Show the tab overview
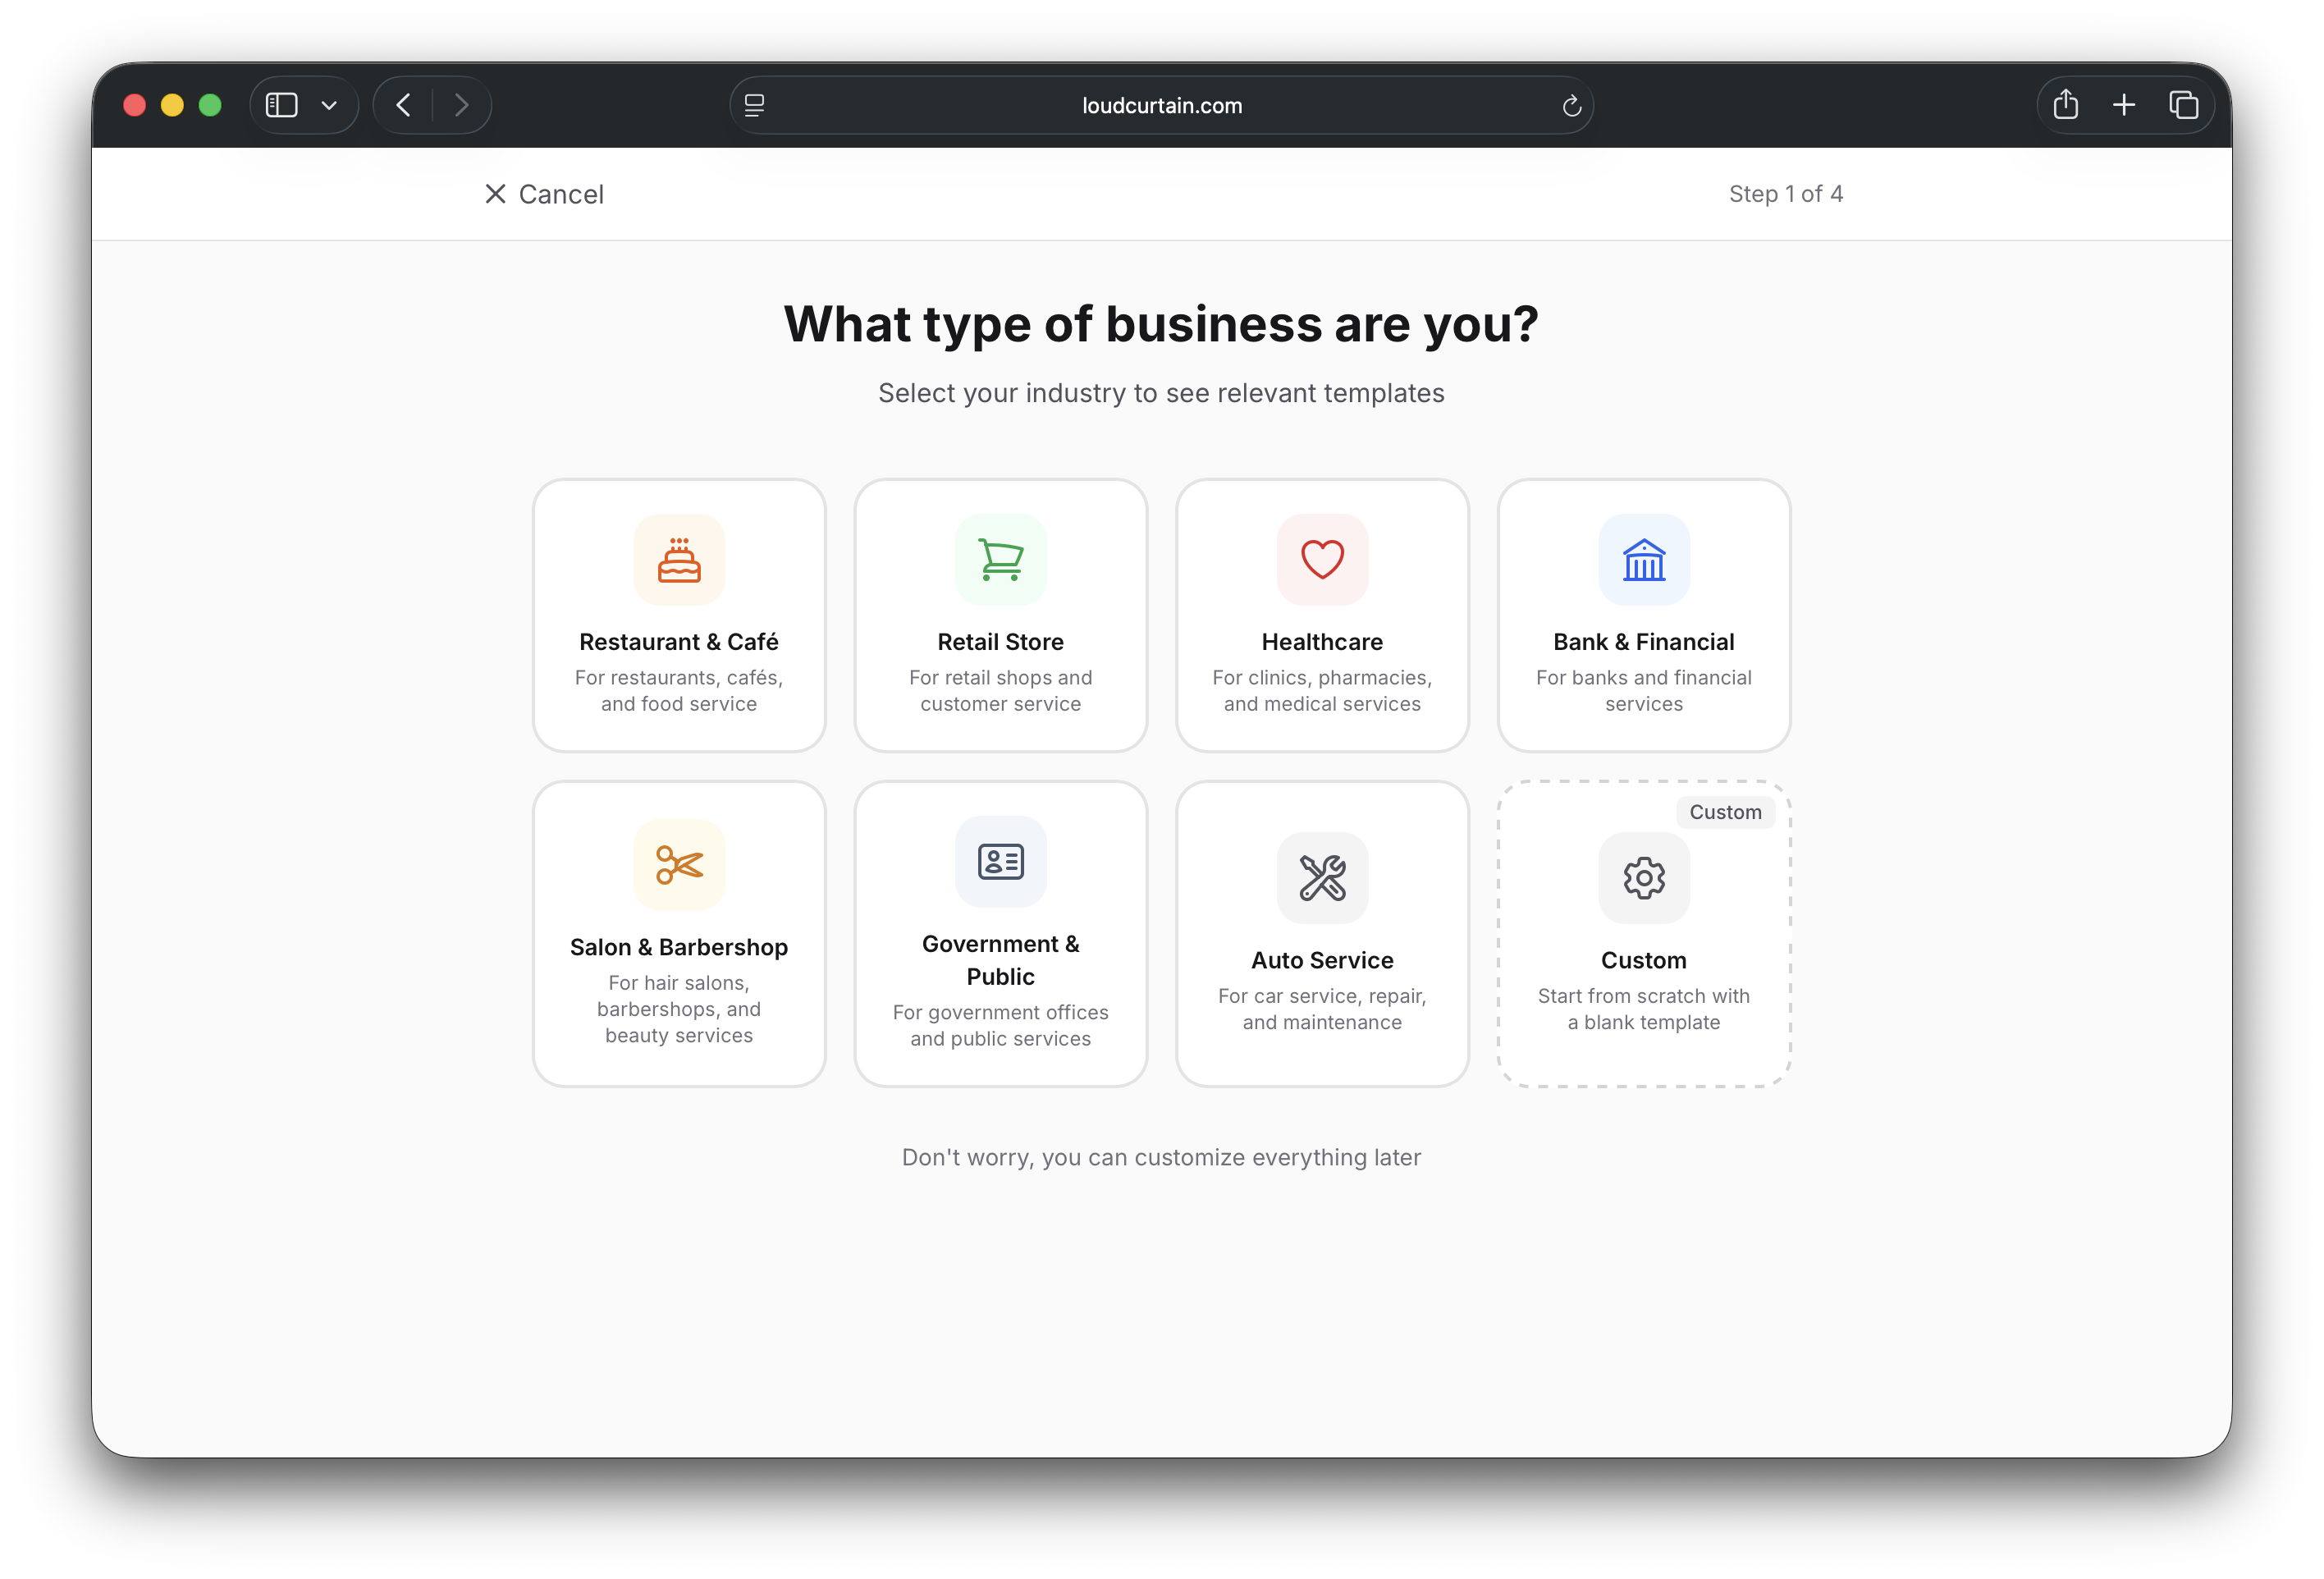This screenshot has width=2324, height=1579. click(x=2183, y=105)
